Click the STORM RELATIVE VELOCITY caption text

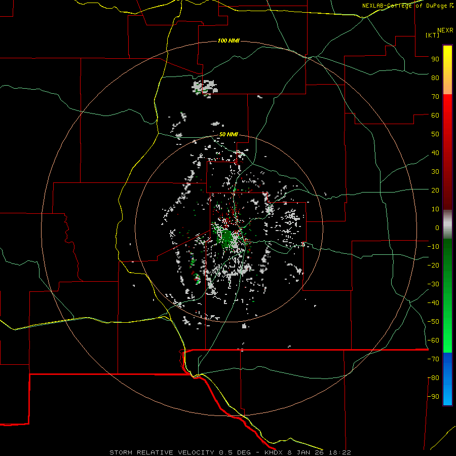click(162, 452)
